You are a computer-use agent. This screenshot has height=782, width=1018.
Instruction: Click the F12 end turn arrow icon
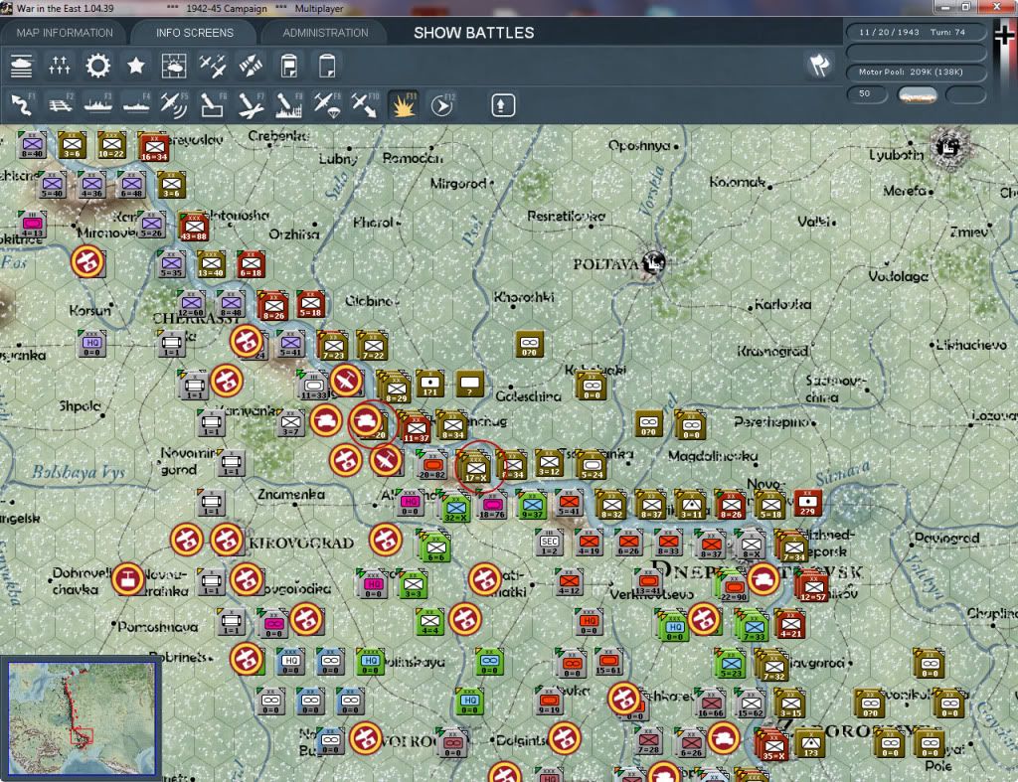coord(442,105)
